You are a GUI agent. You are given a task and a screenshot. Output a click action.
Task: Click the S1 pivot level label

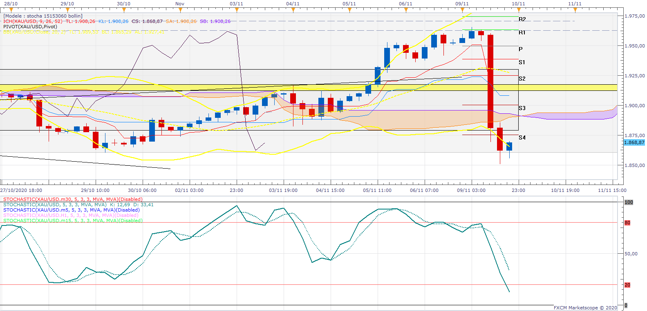coord(522,62)
